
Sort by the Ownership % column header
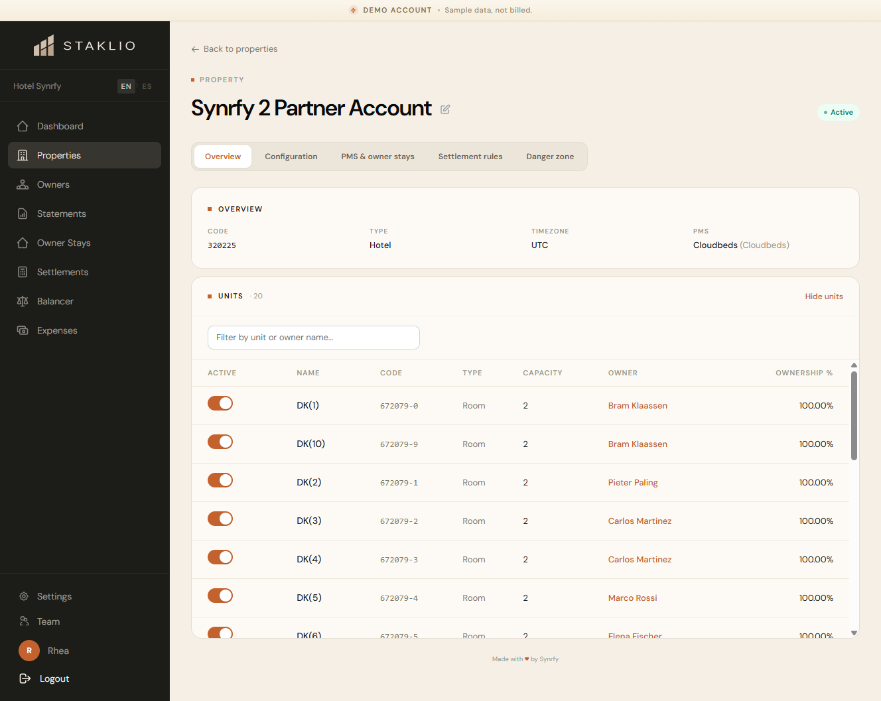pyautogui.click(x=804, y=373)
